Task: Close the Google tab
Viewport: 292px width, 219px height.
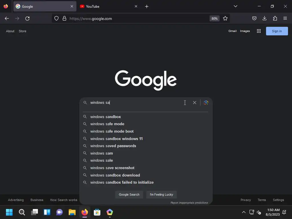Action: pyautogui.click(x=72, y=6)
